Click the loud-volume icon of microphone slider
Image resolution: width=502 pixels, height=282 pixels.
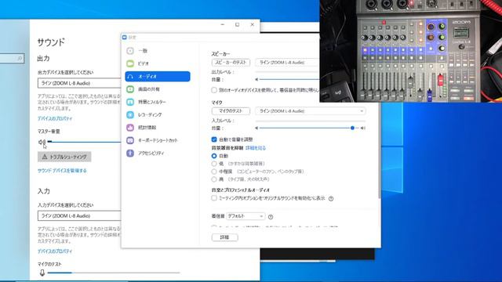point(363,128)
